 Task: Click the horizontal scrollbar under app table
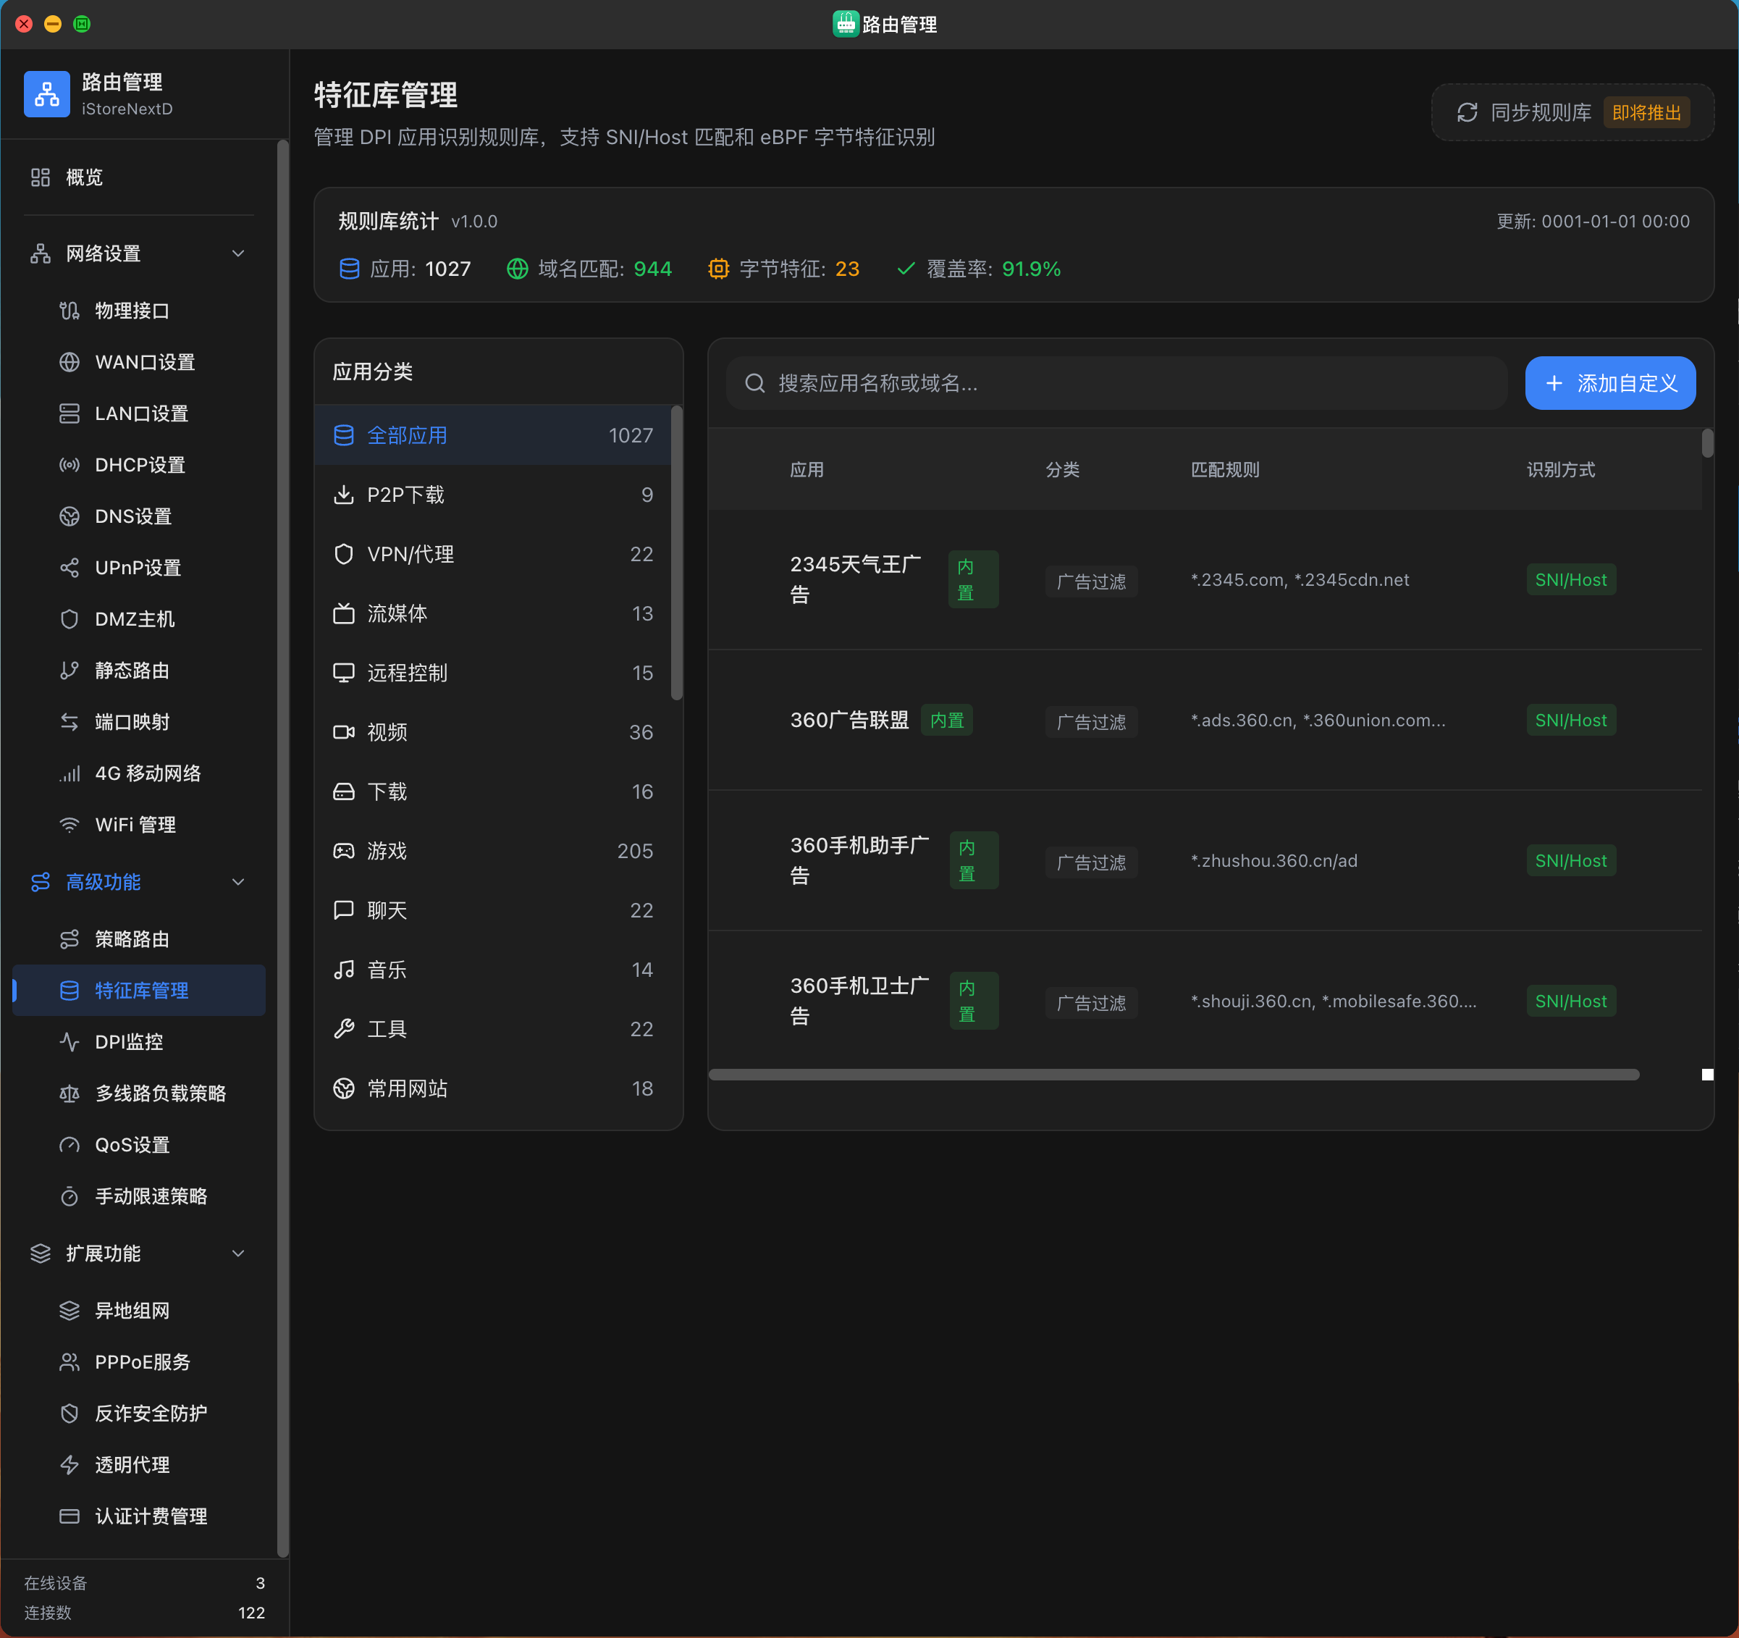[1173, 1075]
